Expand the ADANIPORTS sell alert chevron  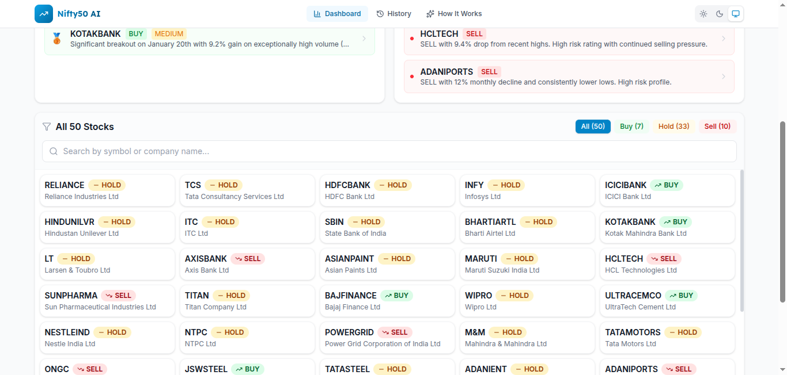tap(723, 76)
